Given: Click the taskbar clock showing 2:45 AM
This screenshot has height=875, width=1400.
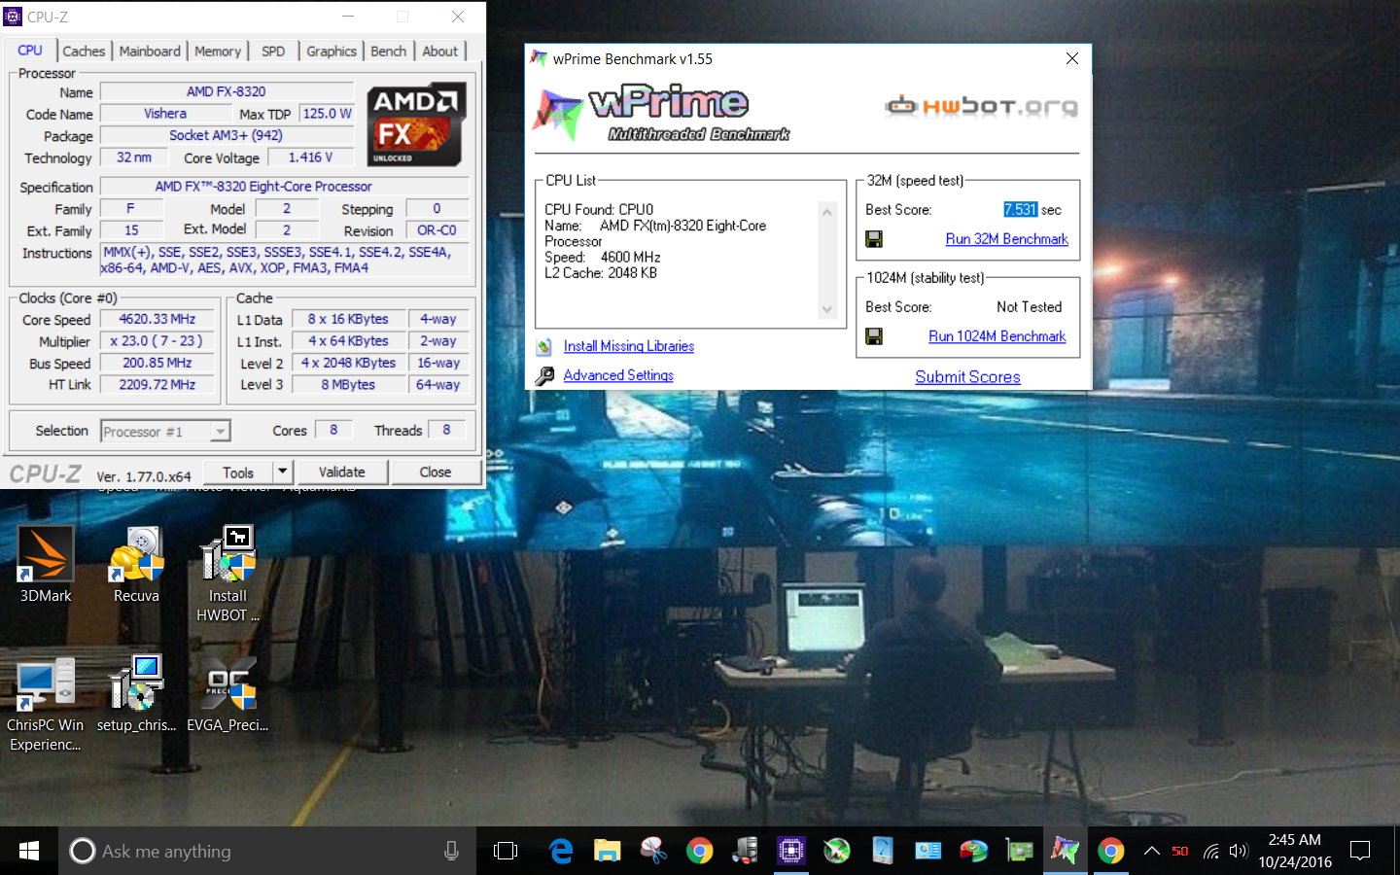Looking at the screenshot, I should tap(1295, 851).
